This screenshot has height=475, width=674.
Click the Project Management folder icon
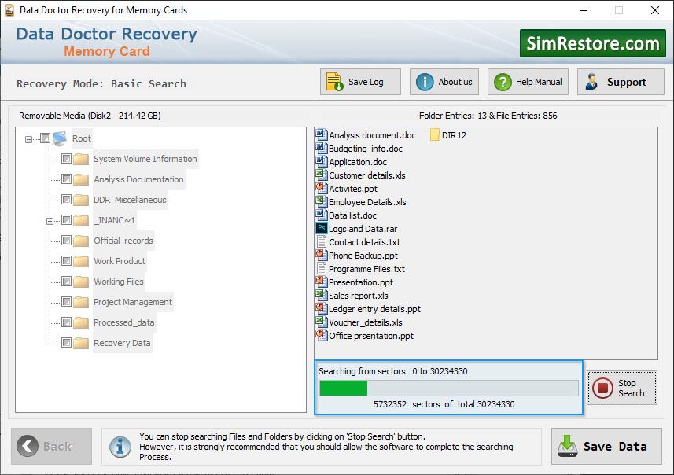click(x=81, y=302)
